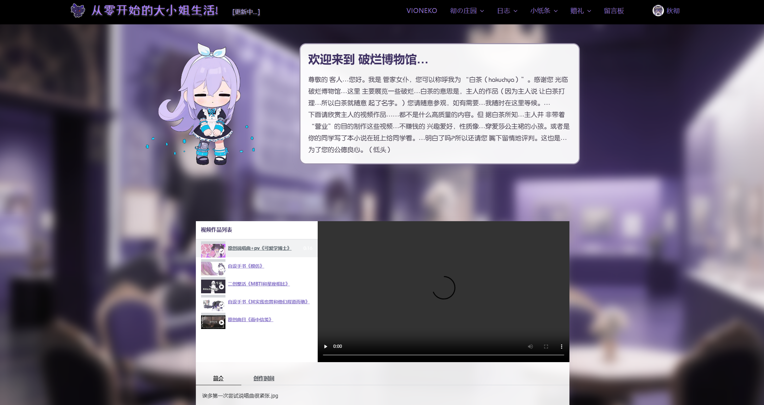This screenshot has height=405, width=764.
Task: Open the 自设手书《其实我也曾和他们背道而驰》 link
Action: [268, 302]
